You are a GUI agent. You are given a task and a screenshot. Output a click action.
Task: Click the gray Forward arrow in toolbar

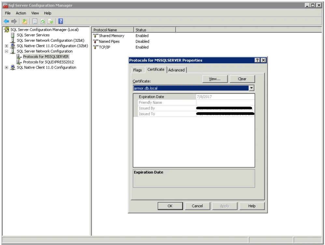point(14,21)
